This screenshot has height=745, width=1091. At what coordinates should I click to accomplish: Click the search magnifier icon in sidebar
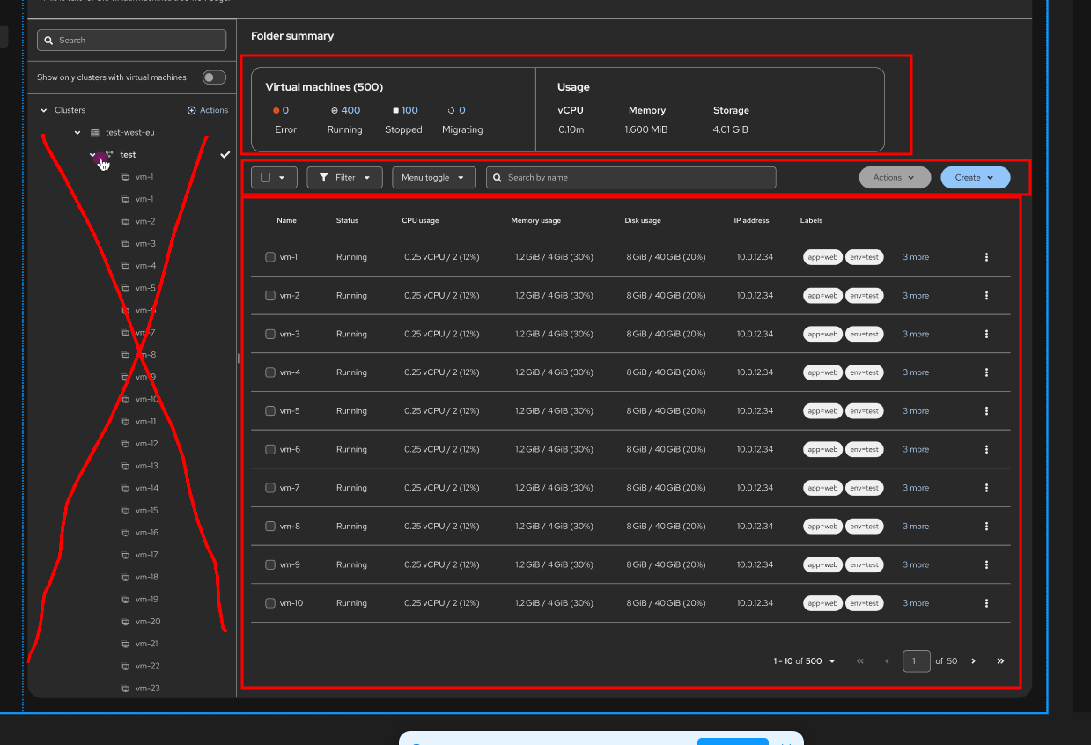(50, 41)
